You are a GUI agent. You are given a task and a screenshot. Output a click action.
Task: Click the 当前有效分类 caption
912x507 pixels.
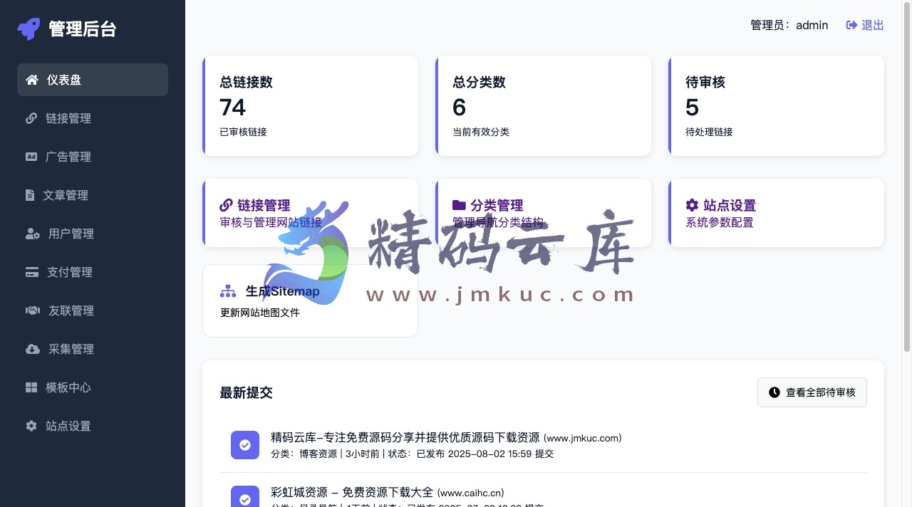click(x=481, y=132)
